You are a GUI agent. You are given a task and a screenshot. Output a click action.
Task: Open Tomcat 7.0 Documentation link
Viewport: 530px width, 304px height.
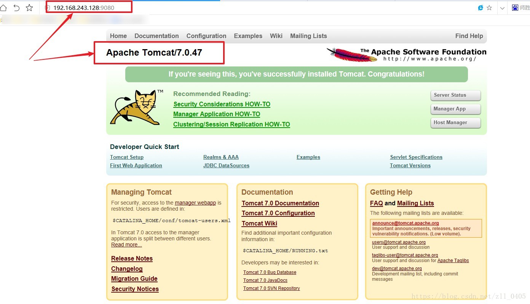point(280,203)
